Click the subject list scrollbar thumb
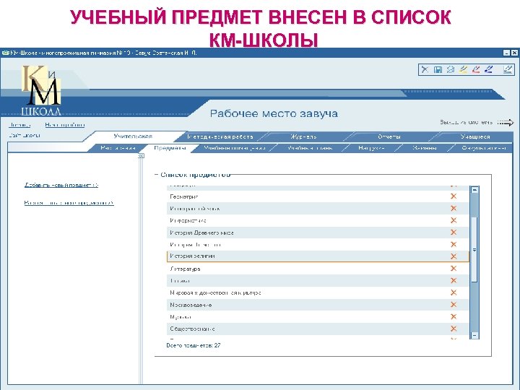 point(474,249)
